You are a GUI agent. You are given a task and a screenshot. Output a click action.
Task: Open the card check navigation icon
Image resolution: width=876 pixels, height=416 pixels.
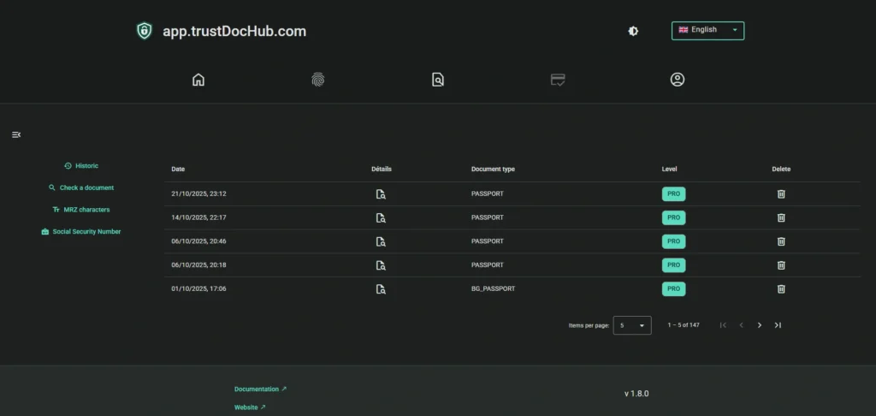click(x=558, y=80)
